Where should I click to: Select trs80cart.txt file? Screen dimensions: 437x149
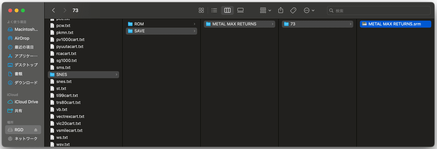click(83, 102)
